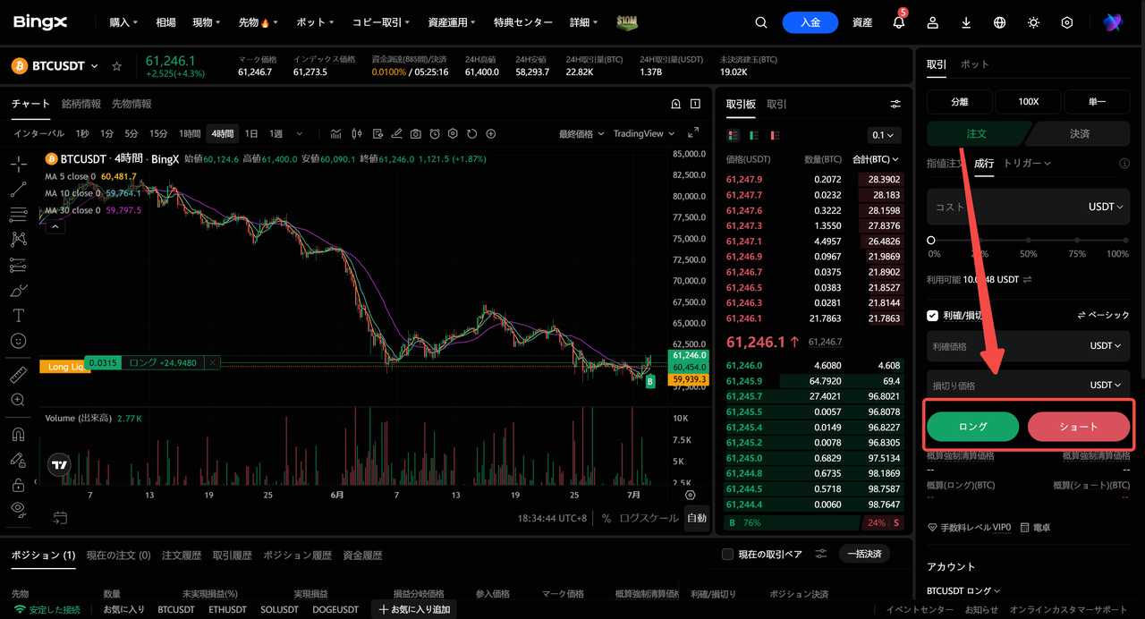
Task: Open the USDT cost currency dropdown
Action: coord(1105,207)
